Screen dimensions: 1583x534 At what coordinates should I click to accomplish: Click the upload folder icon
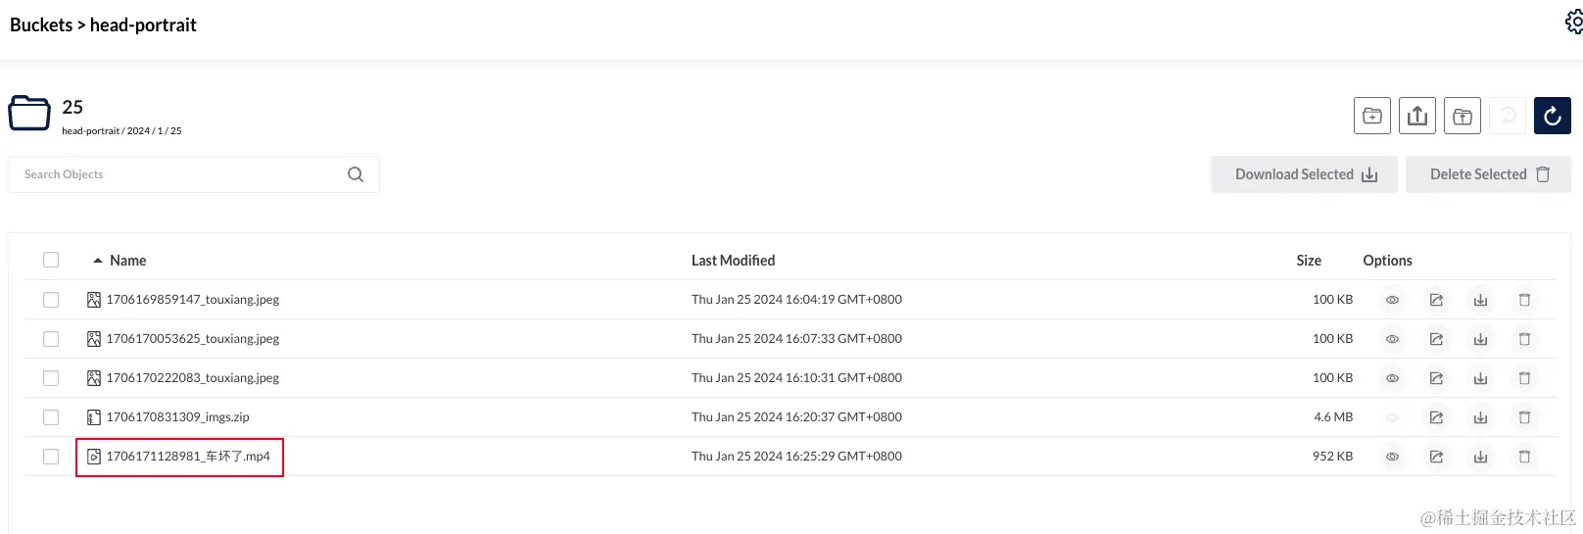point(1463,116)
